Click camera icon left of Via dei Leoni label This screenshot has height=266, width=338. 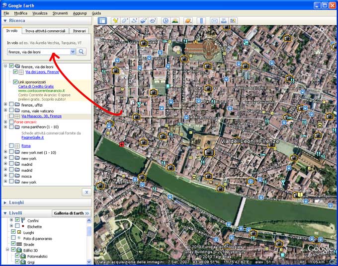click(209, 152)
